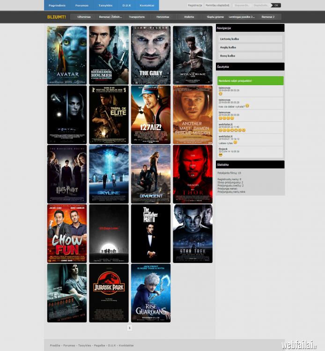Select the Užtemimas menu item

tap(84, 17)
